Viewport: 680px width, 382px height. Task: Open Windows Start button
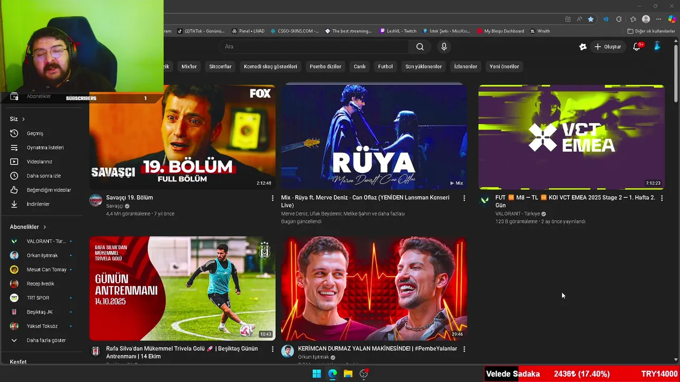pos(317,374)
